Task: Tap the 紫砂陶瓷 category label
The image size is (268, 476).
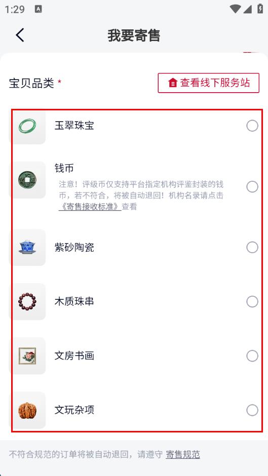Action: pyautogui.click(x=74, y=248)
